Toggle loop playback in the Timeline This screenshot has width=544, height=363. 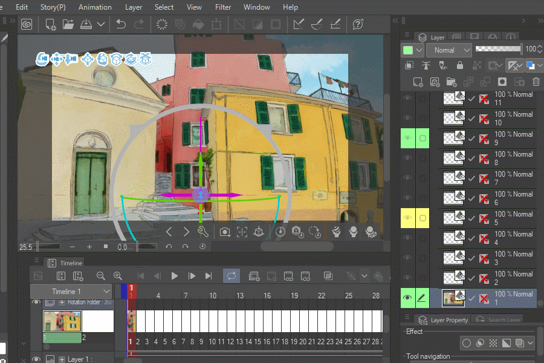point(231,276)
